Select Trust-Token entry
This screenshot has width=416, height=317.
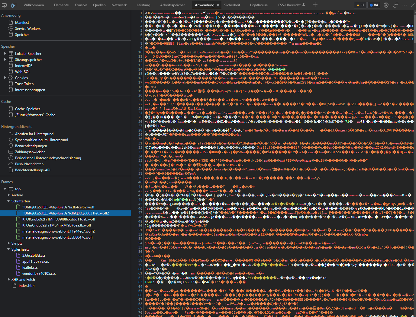coord(24,84)
